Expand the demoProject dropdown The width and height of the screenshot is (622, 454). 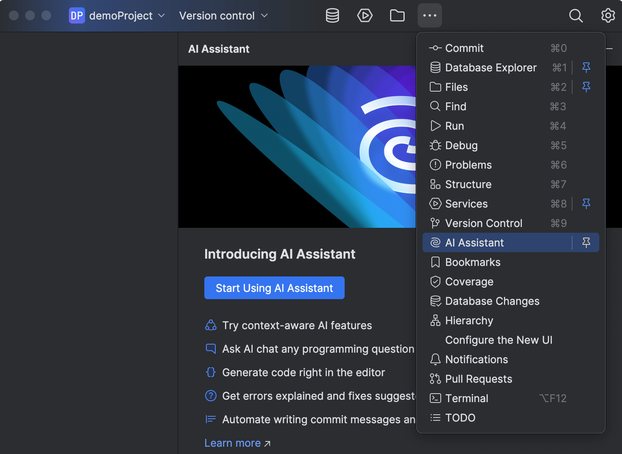point(161,15)
